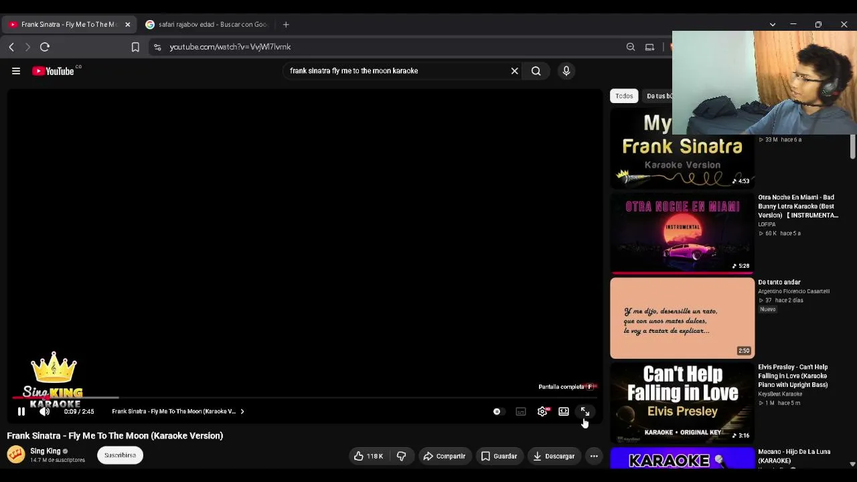This screenshot has height=482, width=857.
Task: Open the De tanto andar thumbnail
Action: point(682,318)
